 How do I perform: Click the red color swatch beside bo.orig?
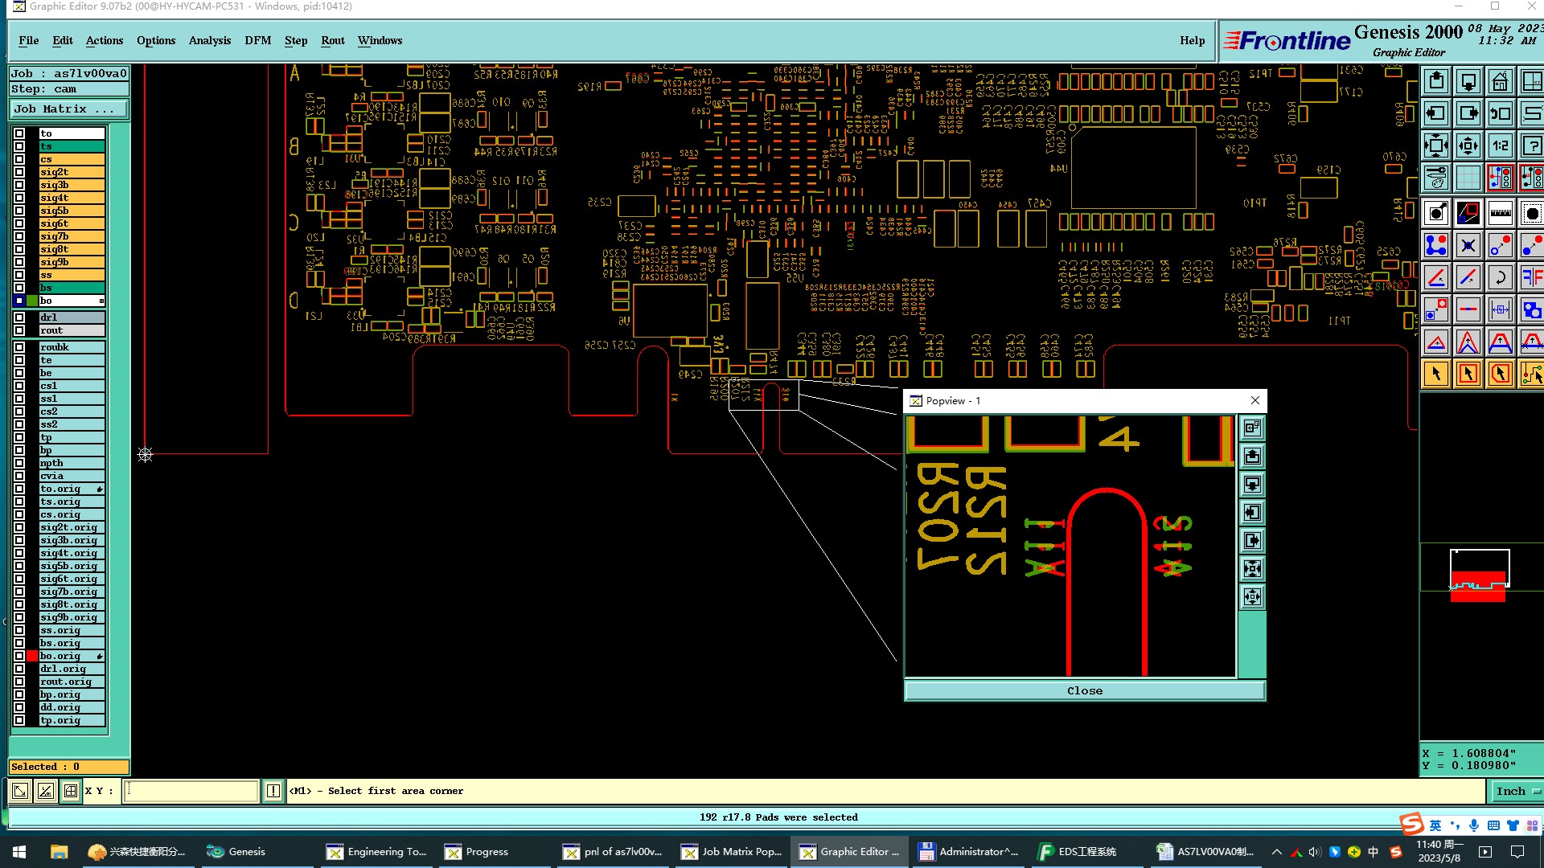tap(32, 656)
